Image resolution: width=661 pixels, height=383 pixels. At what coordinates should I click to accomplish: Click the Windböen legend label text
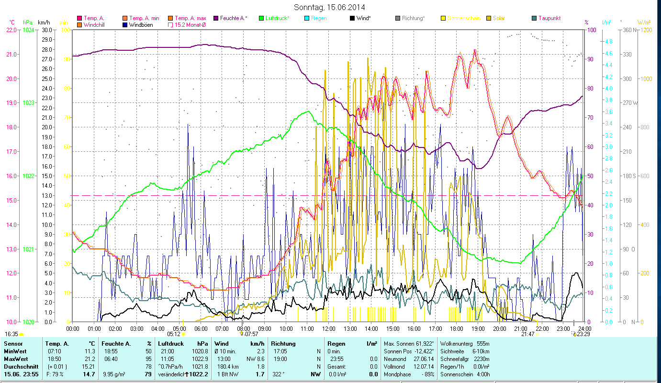coord(142,24)
